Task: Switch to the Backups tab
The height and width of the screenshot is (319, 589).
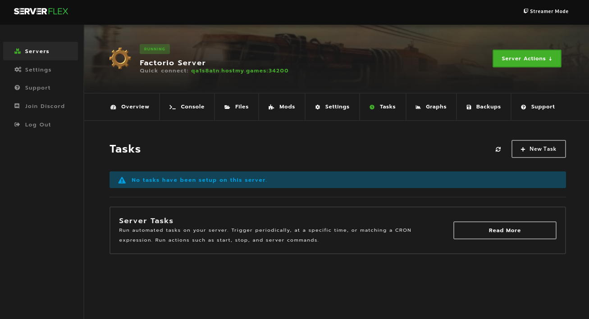Action: click(484, 107)
